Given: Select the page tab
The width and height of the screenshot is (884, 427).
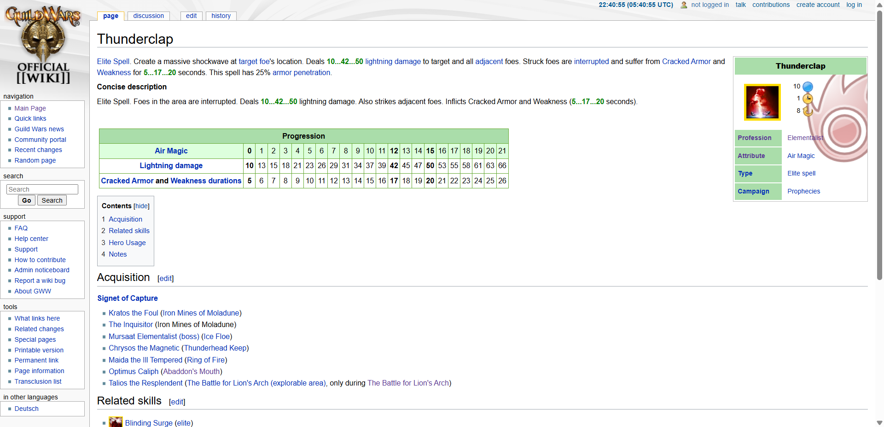Looking at the screenshot, I should pos(110,16).
